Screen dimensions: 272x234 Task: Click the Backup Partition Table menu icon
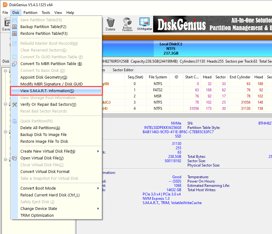pyautogui.click(x=15, y=27)
